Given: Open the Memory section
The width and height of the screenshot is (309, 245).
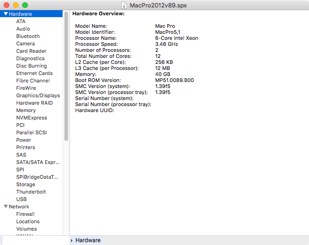Looking at the screenshot, I should [26, 110].
